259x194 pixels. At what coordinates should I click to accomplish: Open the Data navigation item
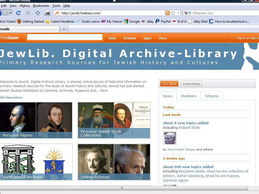click(x=112, y=38)
